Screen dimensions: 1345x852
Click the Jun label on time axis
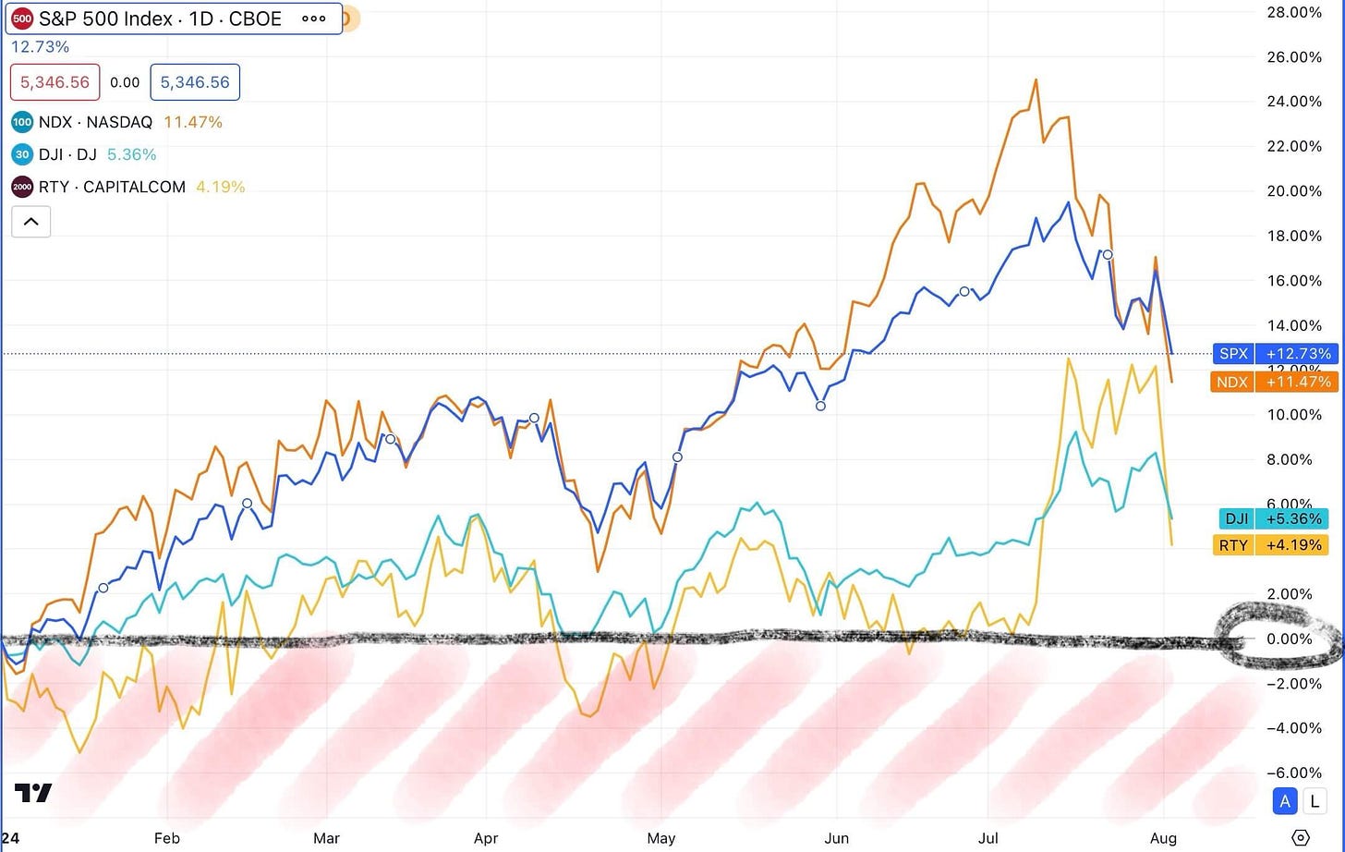[x=836, y=838]
